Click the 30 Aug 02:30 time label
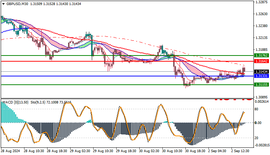270x155 pixels. [x=149, y=151]
